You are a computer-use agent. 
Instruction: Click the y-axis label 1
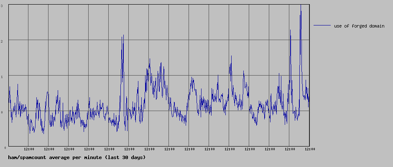coord(2,77)
